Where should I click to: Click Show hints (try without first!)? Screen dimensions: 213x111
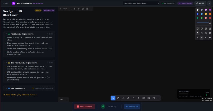click(x=20, y=95)
